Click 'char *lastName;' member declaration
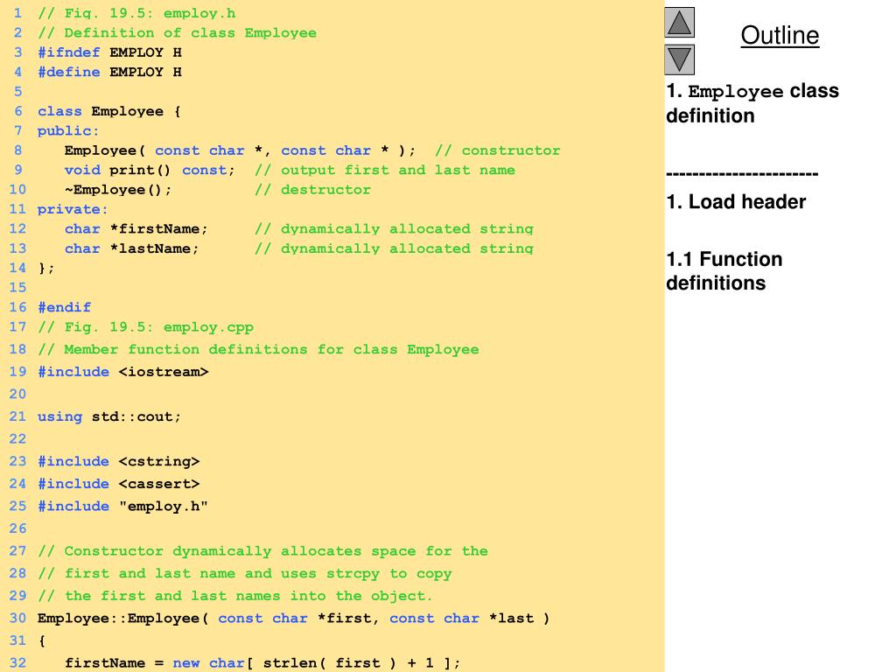The height and width of the screenshot is (672, 896). point(131,248)
